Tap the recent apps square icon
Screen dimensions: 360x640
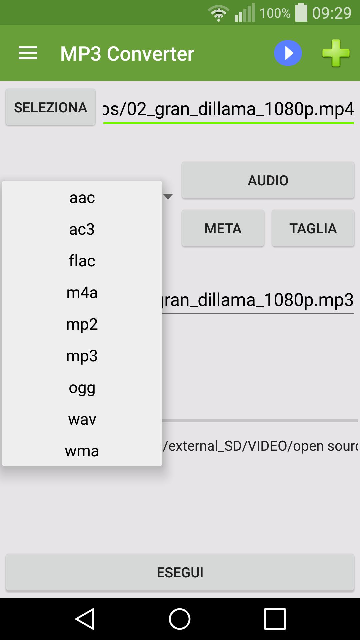275,619
